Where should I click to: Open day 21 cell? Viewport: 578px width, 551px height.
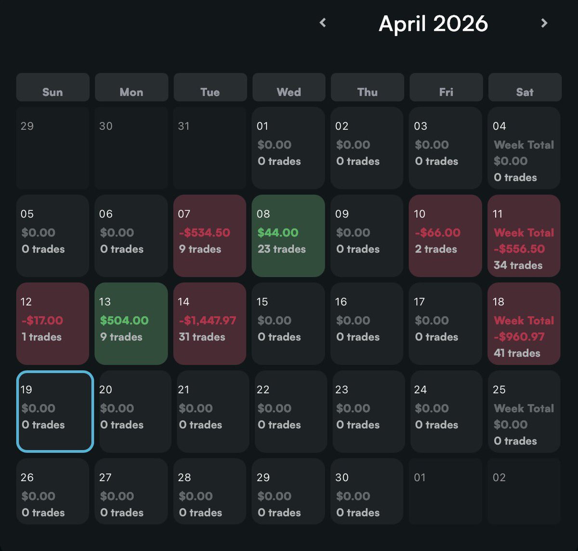[x=213, y=411]
